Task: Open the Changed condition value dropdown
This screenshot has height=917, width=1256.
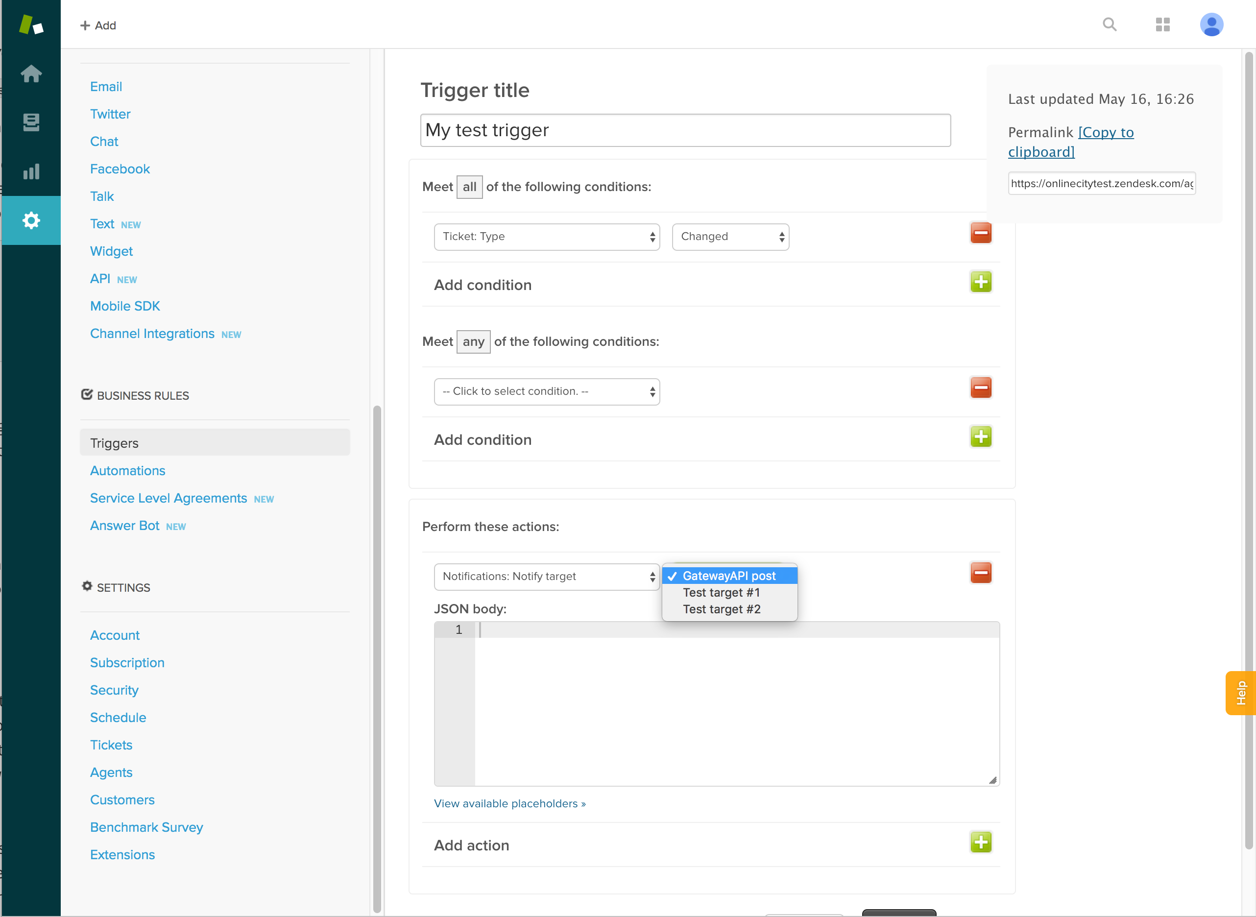Action: tap(730, 236)
